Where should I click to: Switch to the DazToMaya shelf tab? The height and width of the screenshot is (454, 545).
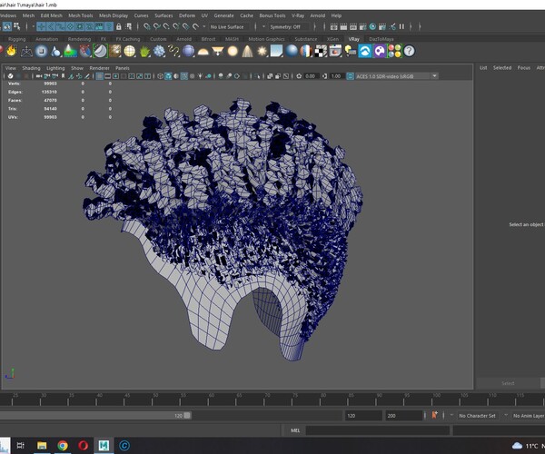(x=381, y=39)
